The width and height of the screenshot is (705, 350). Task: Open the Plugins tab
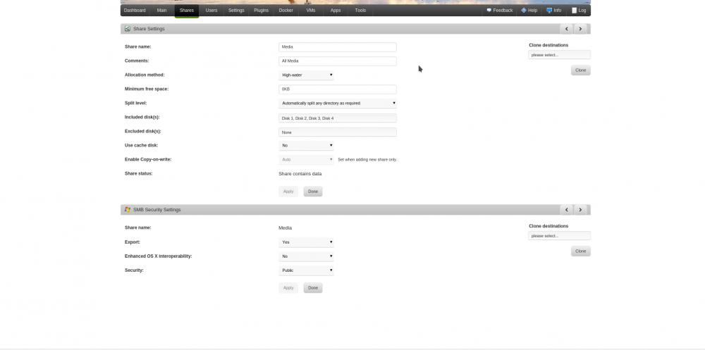(261, 11)
